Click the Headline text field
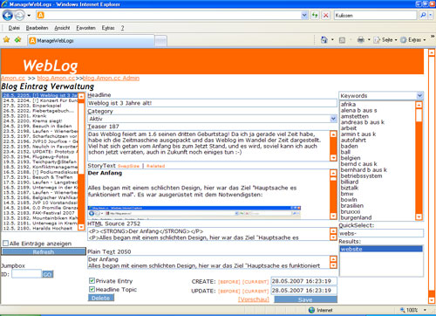This screenshot has width=436, height=316. [x=213, y=103]
